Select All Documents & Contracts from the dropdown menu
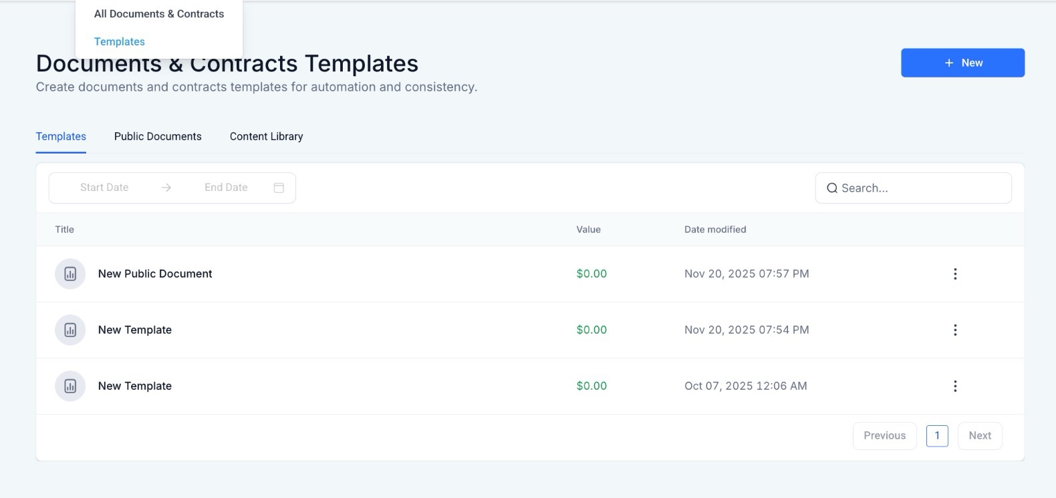The height and width of the screenshot is (498, 1056). [x=159, y=14]
